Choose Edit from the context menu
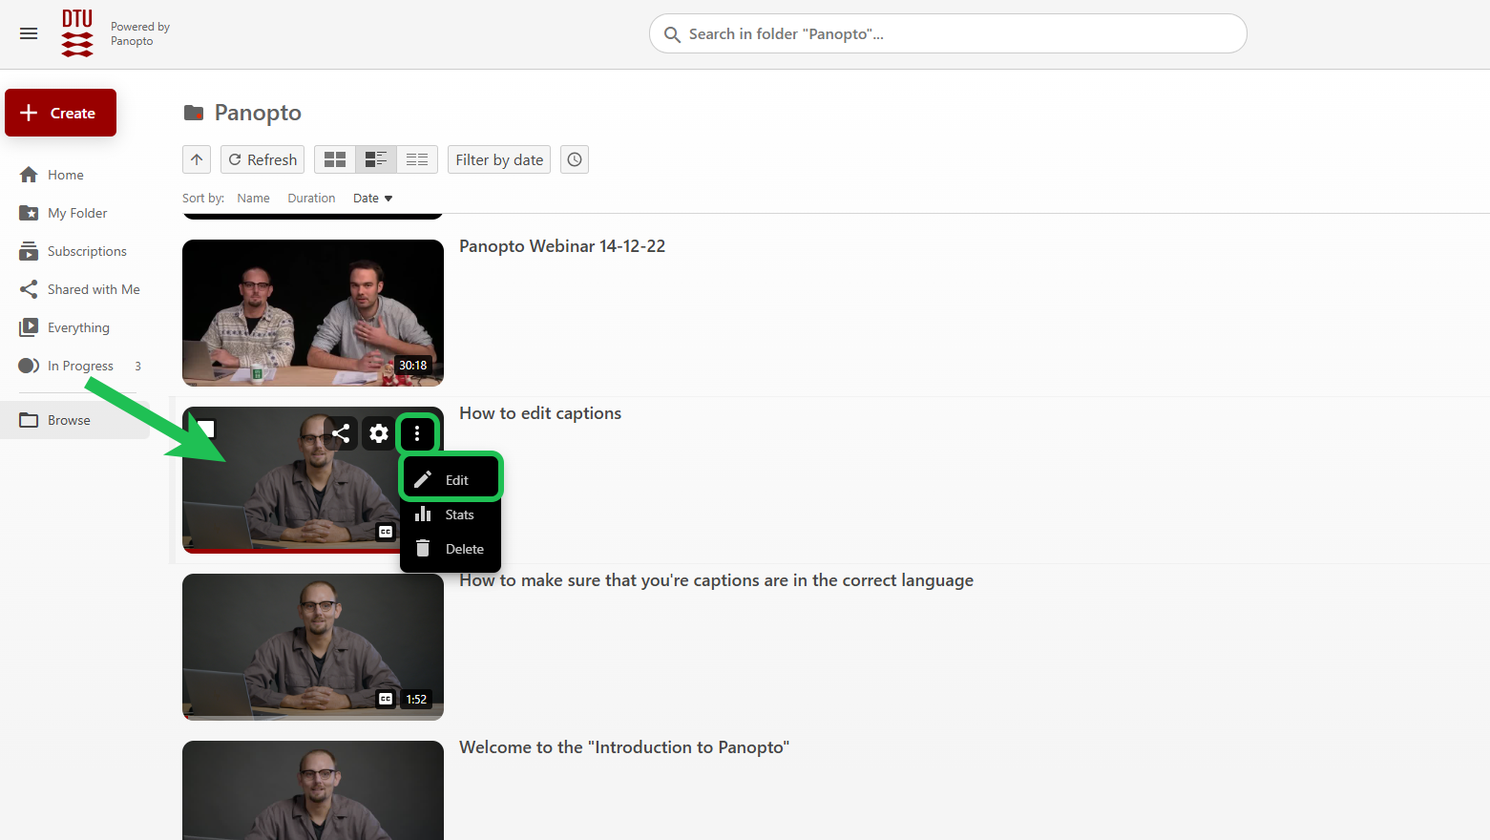The height and width of the screenshot is (840, 1490). [x=451, y=479]
